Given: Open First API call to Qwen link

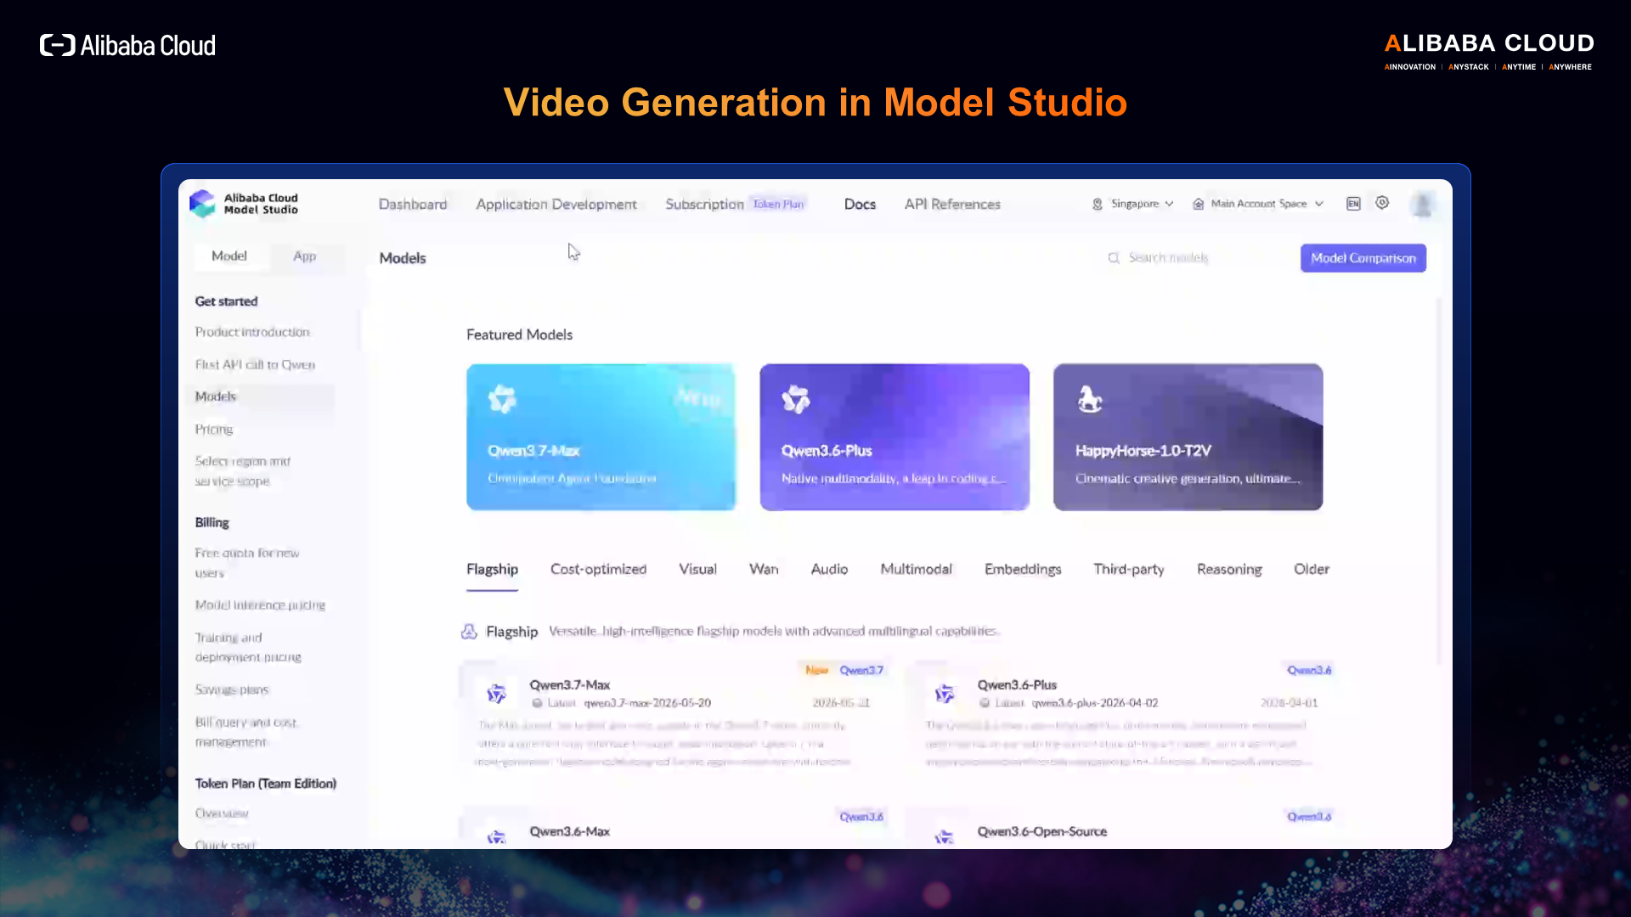Looking at the screenshot, I should [255, 364].
